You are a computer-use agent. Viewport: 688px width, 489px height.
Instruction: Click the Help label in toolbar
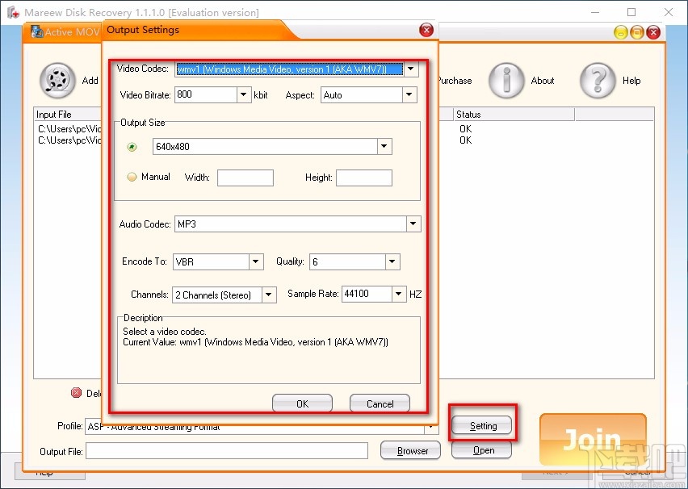coord(631,81)
